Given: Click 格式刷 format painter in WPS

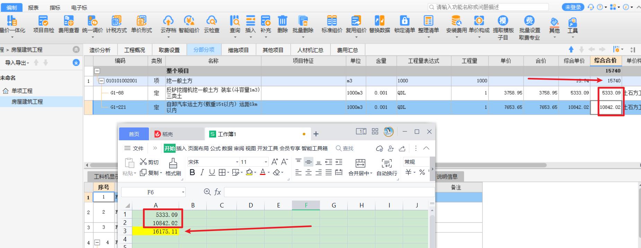Looking at the screenshot, I should tap(173, 167).
